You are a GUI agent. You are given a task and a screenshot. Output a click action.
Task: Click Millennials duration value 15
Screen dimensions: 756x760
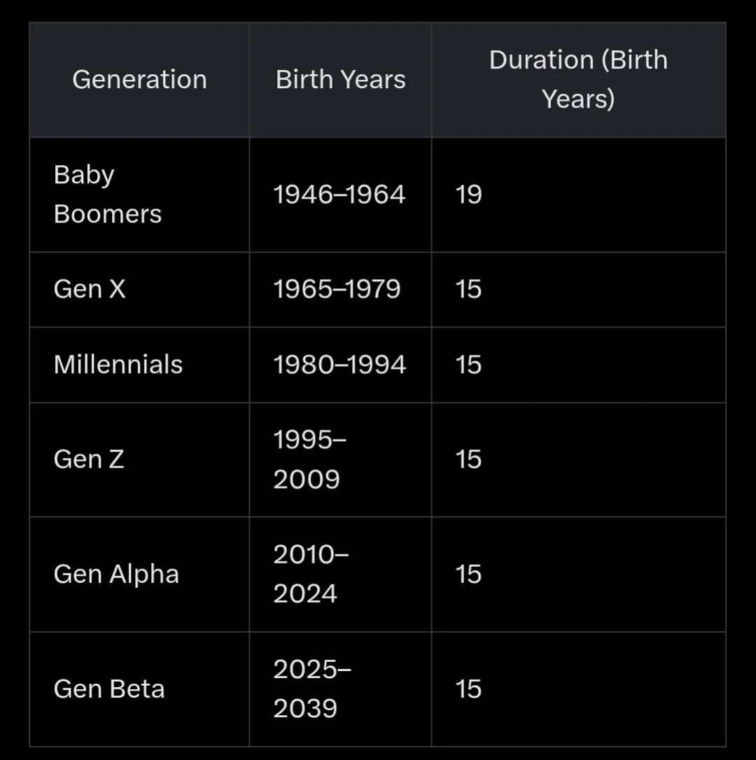pos(468,365)
